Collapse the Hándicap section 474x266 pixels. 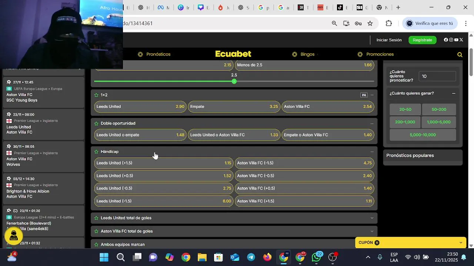click(372, 152)
